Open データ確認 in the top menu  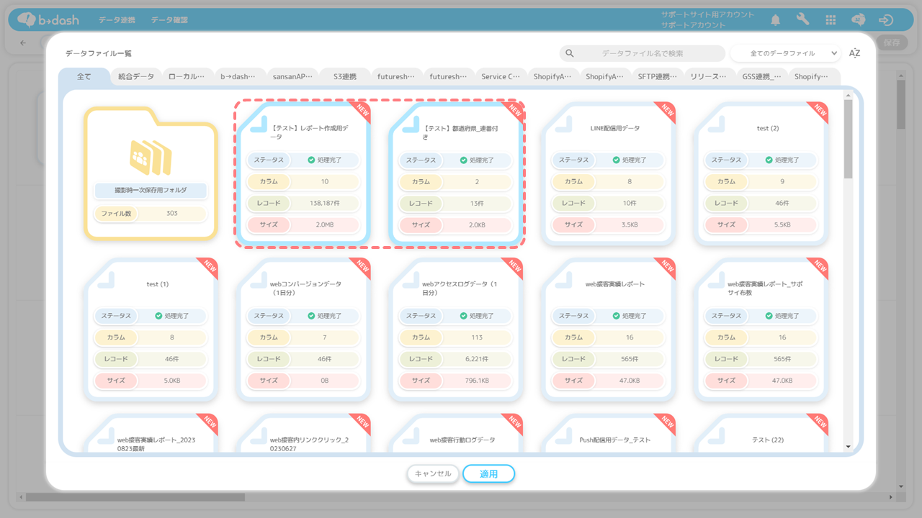[169, 20]
